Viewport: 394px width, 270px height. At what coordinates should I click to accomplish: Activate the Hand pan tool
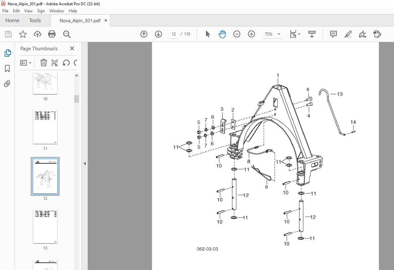222,34
